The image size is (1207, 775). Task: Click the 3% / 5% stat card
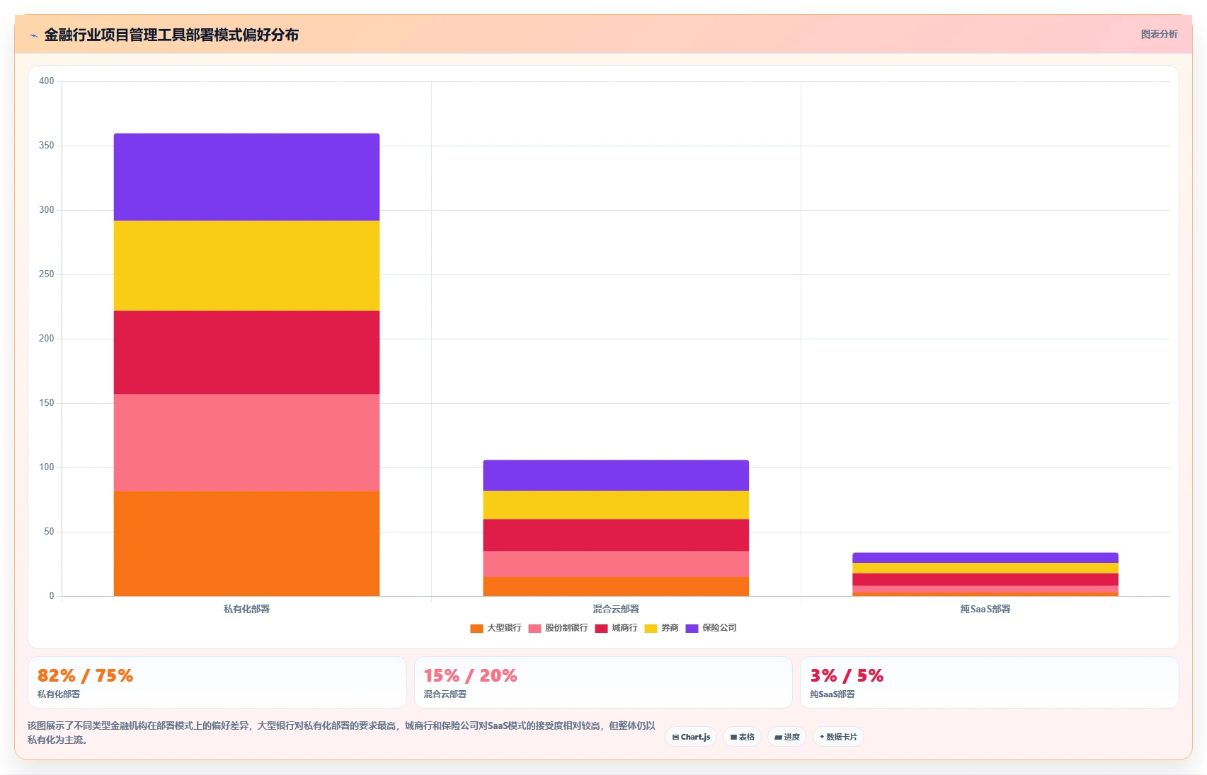pos(990,682)
